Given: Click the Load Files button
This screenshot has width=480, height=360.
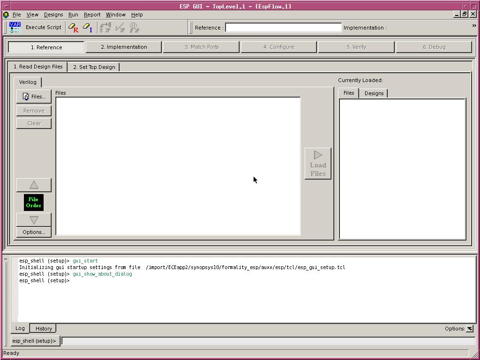Looking at the screenshot, I should pos(318,164).
